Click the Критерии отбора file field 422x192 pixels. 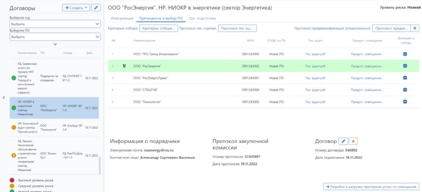[158, 28]
